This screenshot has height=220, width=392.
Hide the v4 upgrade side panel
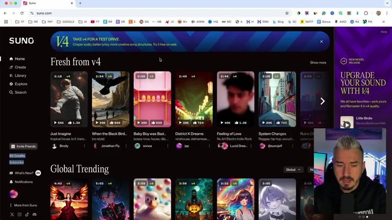384,32
